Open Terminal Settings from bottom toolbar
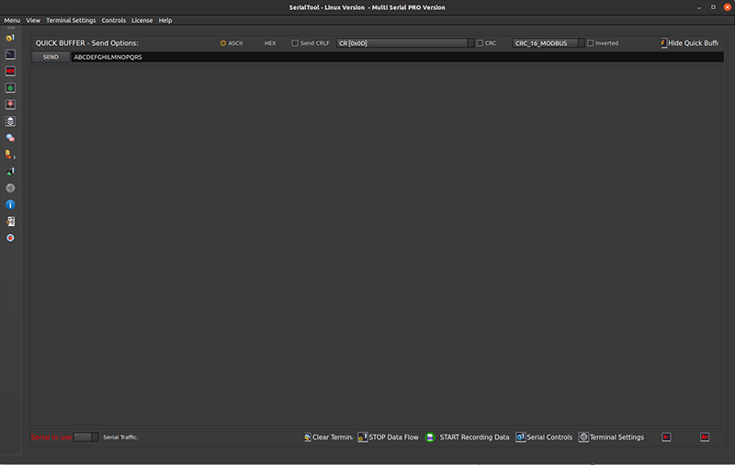Screen dimensions: 735x465 [611, 437]
